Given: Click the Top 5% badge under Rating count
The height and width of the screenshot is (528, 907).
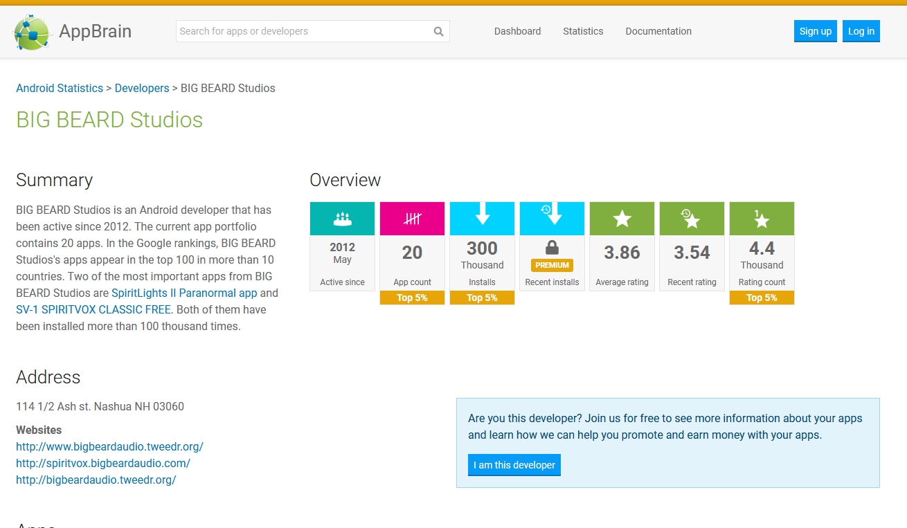Looking at the screenshot, I should tap(762, 298).
